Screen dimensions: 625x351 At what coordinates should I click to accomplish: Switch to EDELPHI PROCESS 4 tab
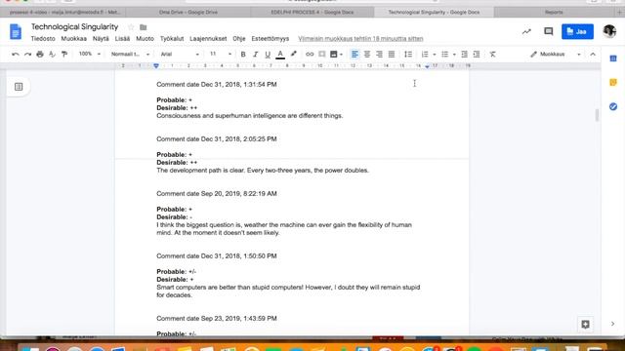pyautogui.click(x=312, y=12)
